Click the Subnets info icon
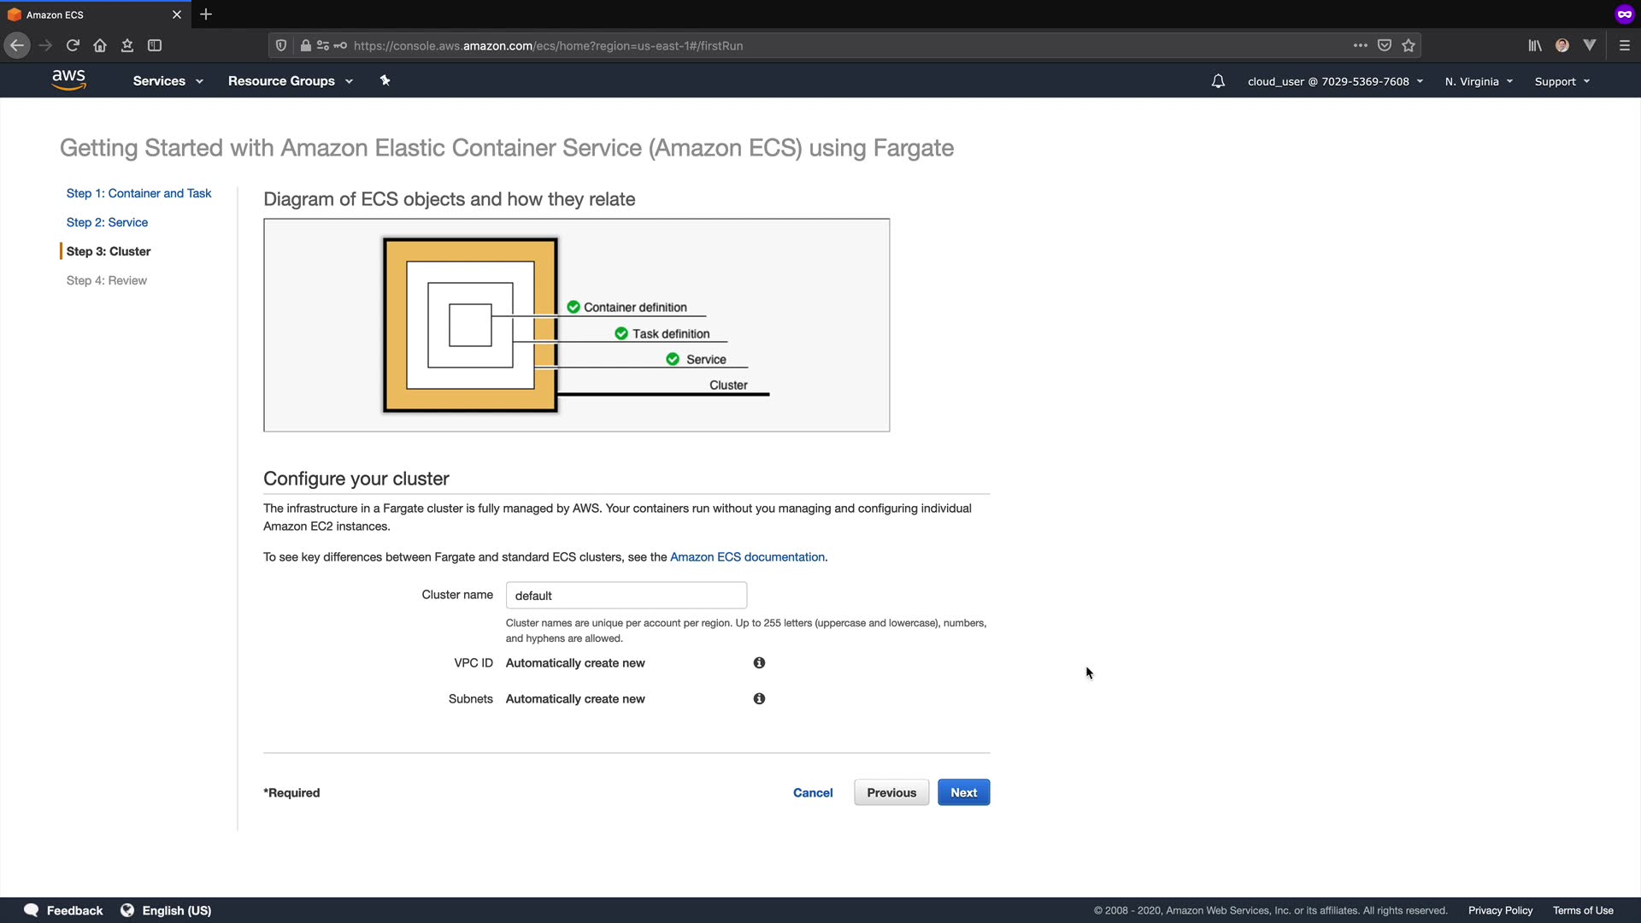Screen dimensions: 1641x923 tap(759, 699)
